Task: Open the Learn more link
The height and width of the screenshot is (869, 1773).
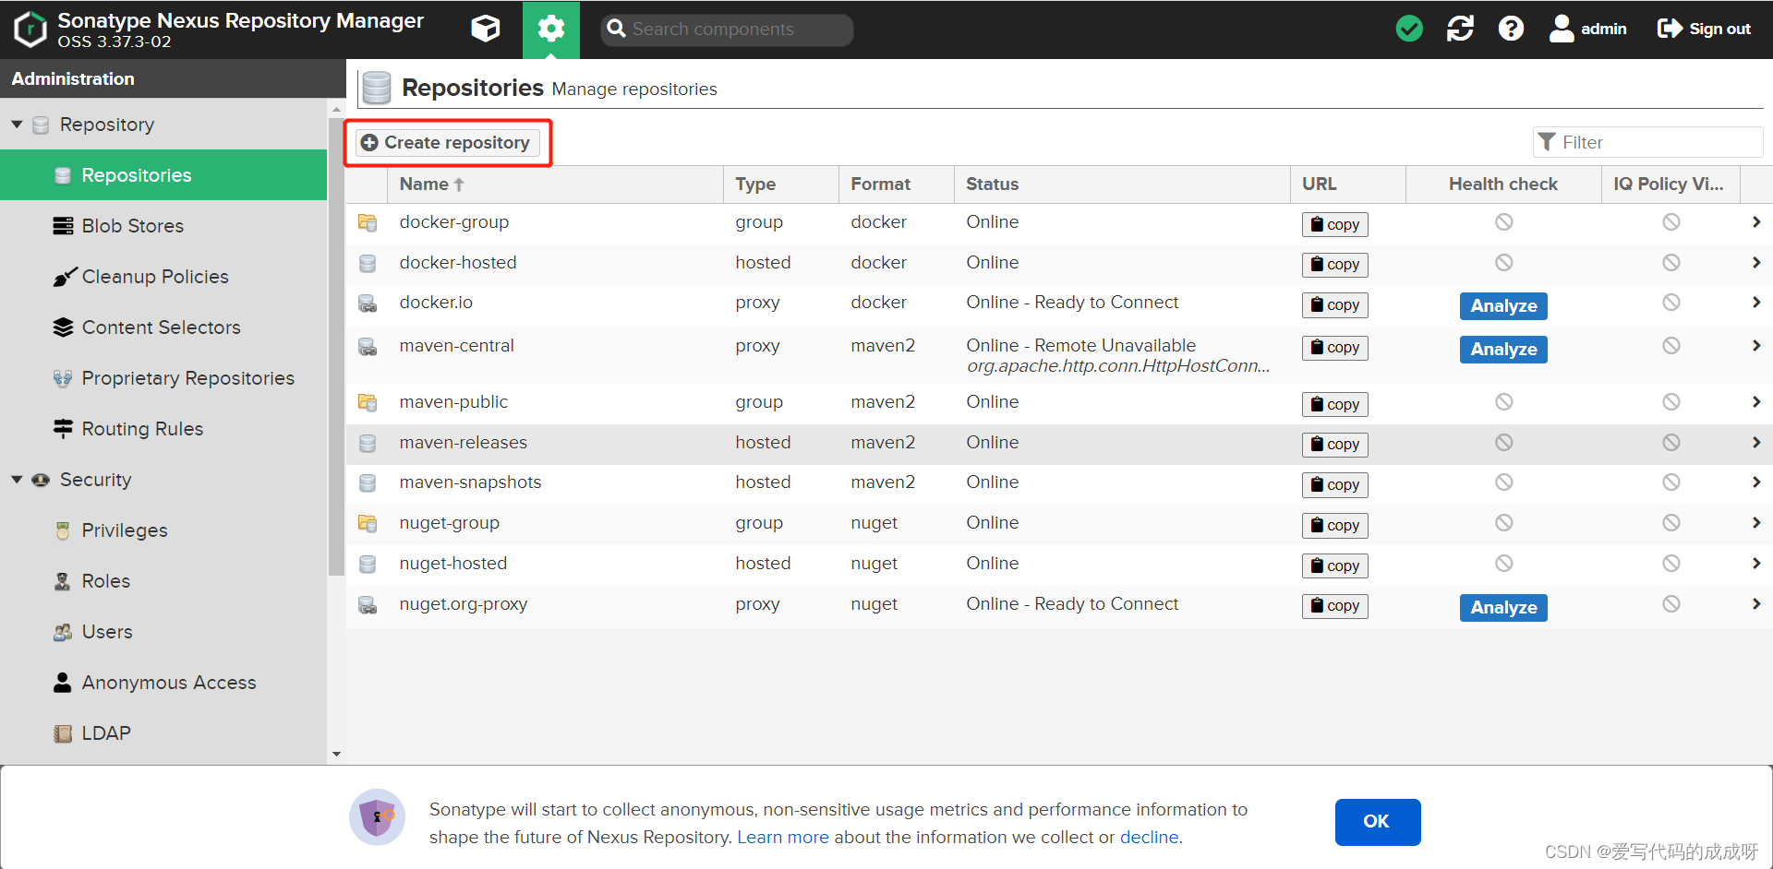Action: point(783,838)
